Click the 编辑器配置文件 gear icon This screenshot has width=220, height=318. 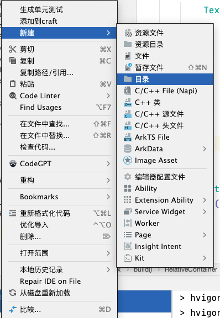pos(128,177)
